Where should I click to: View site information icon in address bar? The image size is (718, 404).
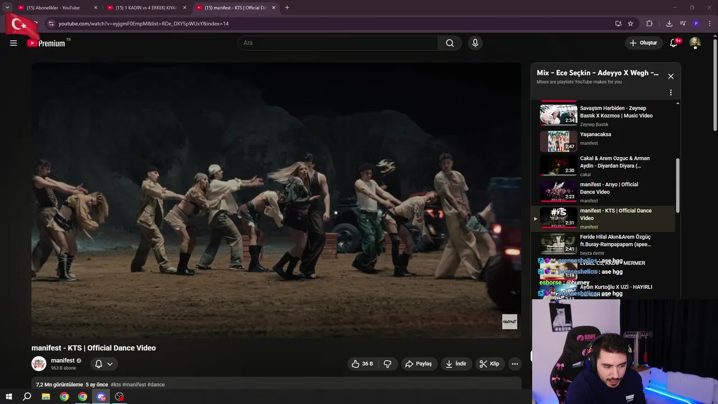tap(51, 24)
